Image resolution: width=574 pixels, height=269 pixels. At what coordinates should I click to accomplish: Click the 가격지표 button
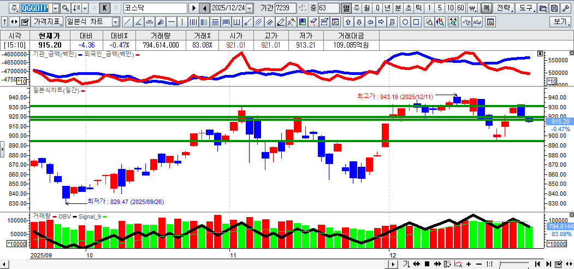47,22
